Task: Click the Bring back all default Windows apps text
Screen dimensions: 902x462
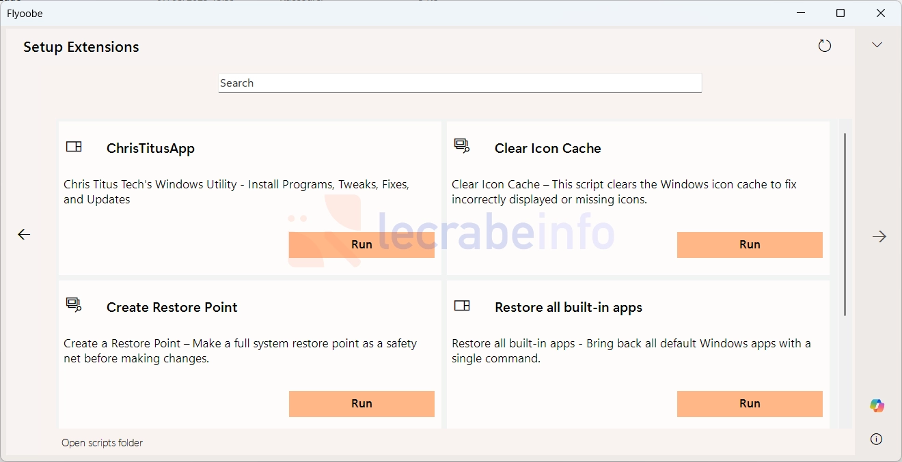Action: pos(631,351)
